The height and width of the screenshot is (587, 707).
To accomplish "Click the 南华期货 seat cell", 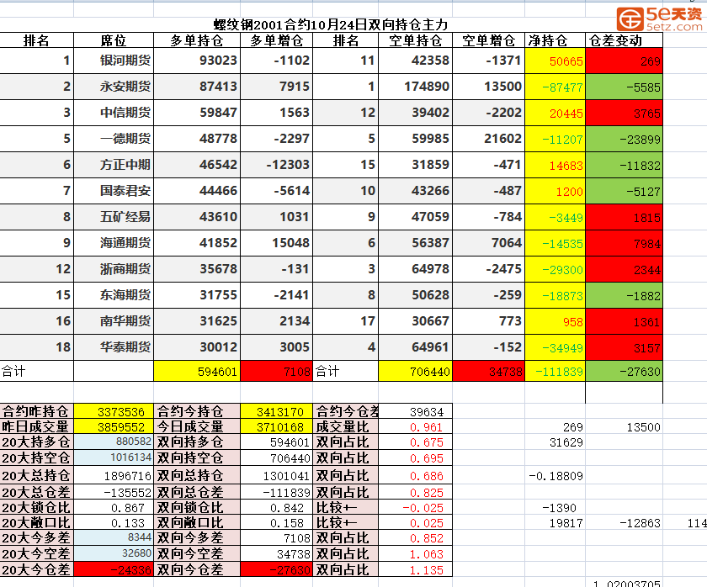I will pyautogui.click(x=114, y=321).
